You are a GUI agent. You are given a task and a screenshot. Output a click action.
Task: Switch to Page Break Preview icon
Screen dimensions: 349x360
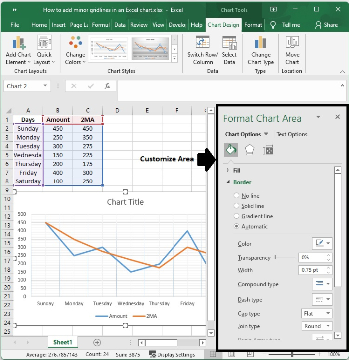pos(250,354)
